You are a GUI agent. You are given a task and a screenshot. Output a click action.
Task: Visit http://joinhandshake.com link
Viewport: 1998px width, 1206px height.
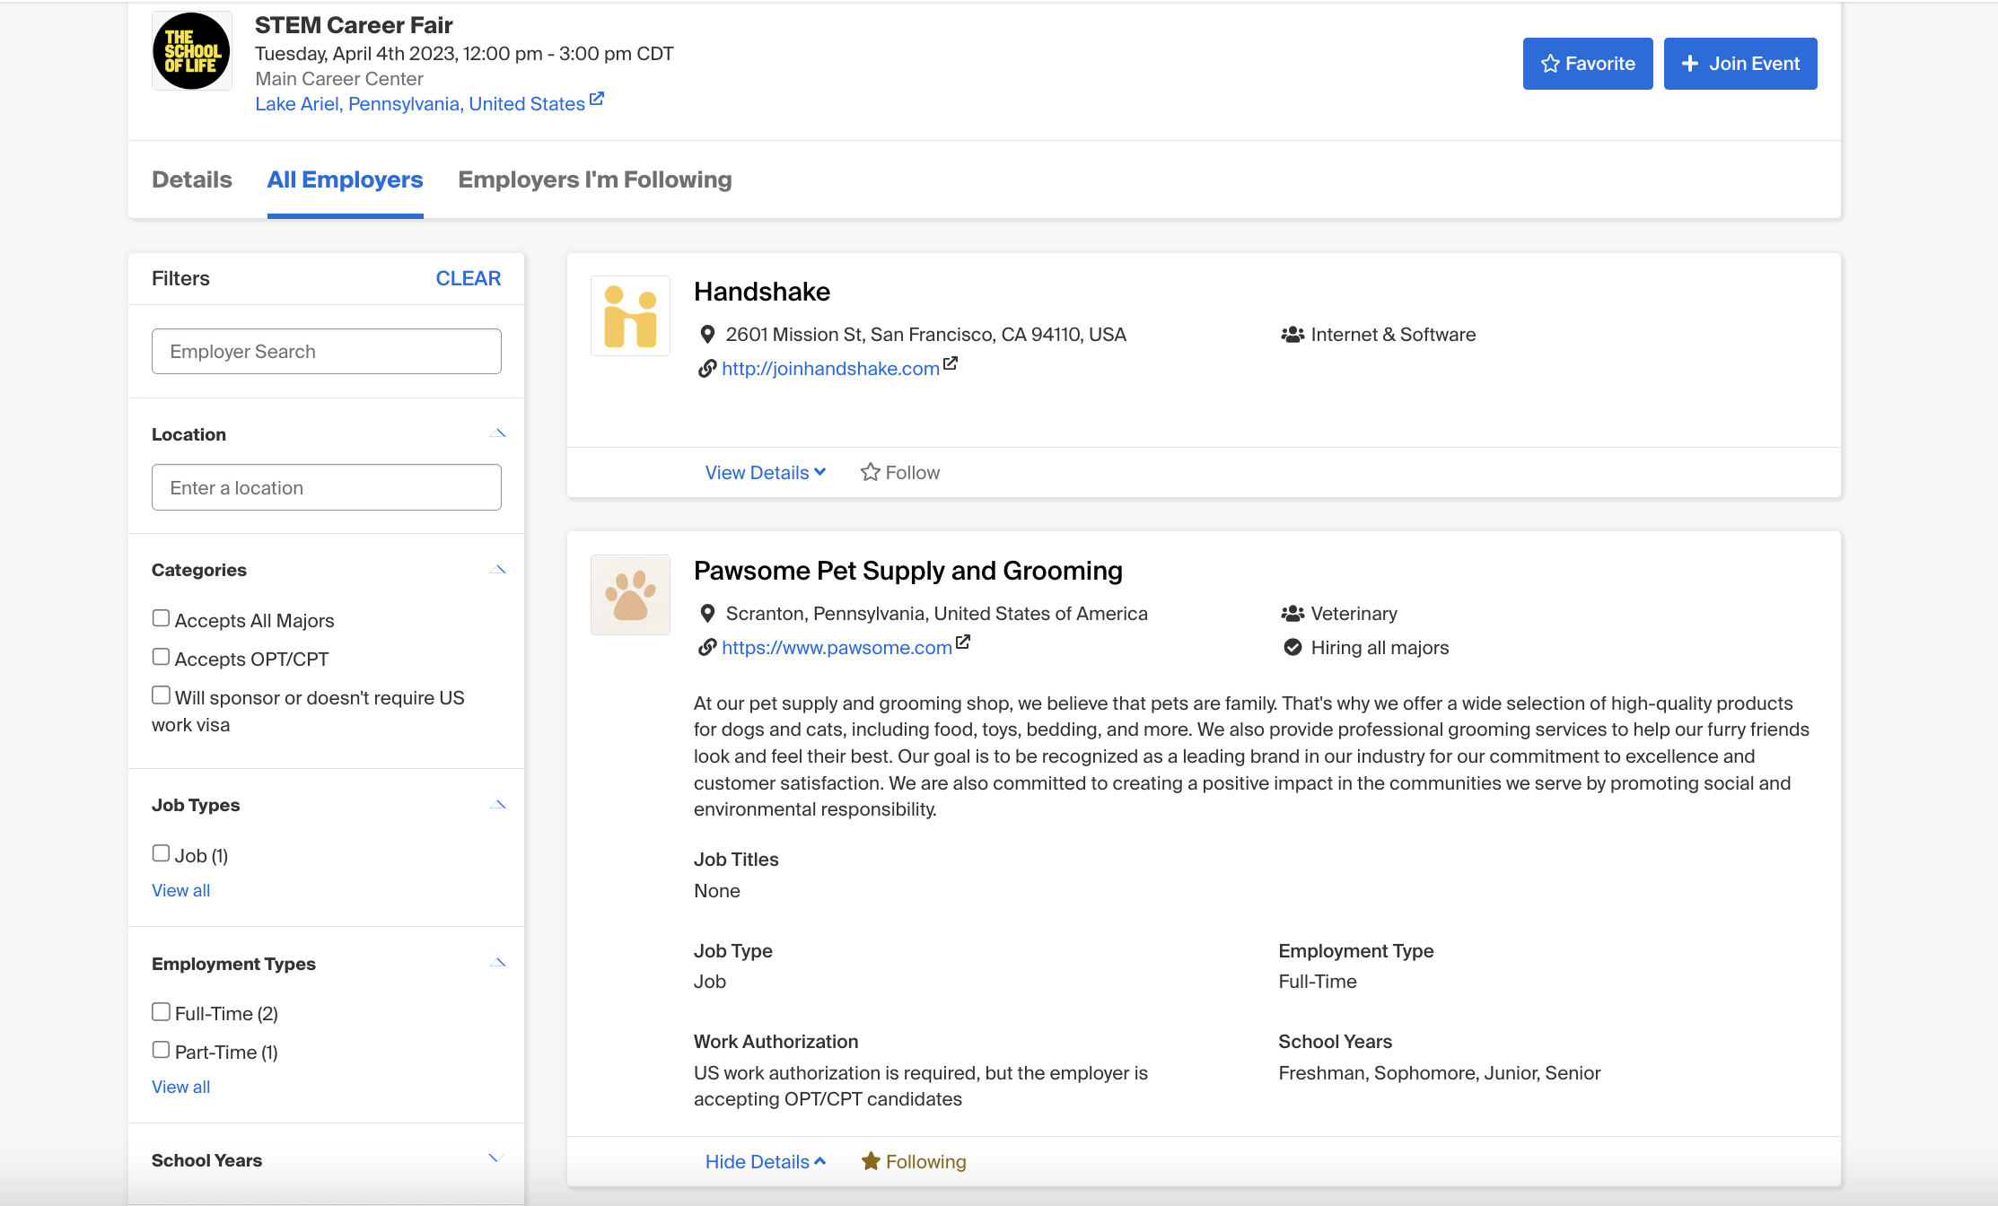[x=830, y=369]
